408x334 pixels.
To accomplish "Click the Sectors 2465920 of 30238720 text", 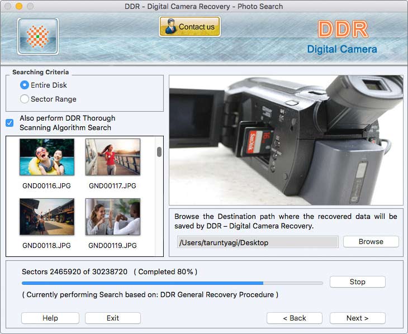I will (75, 272).
